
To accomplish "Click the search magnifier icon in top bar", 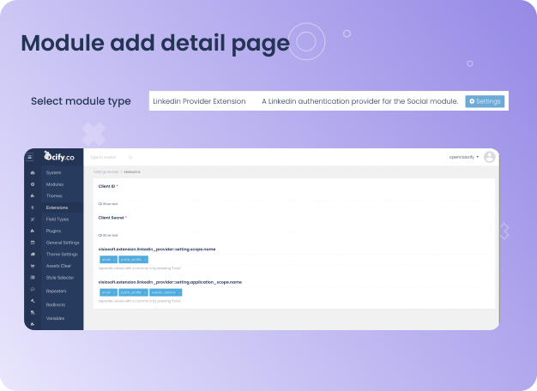I will pyautogui.click(x=130, y=158).
